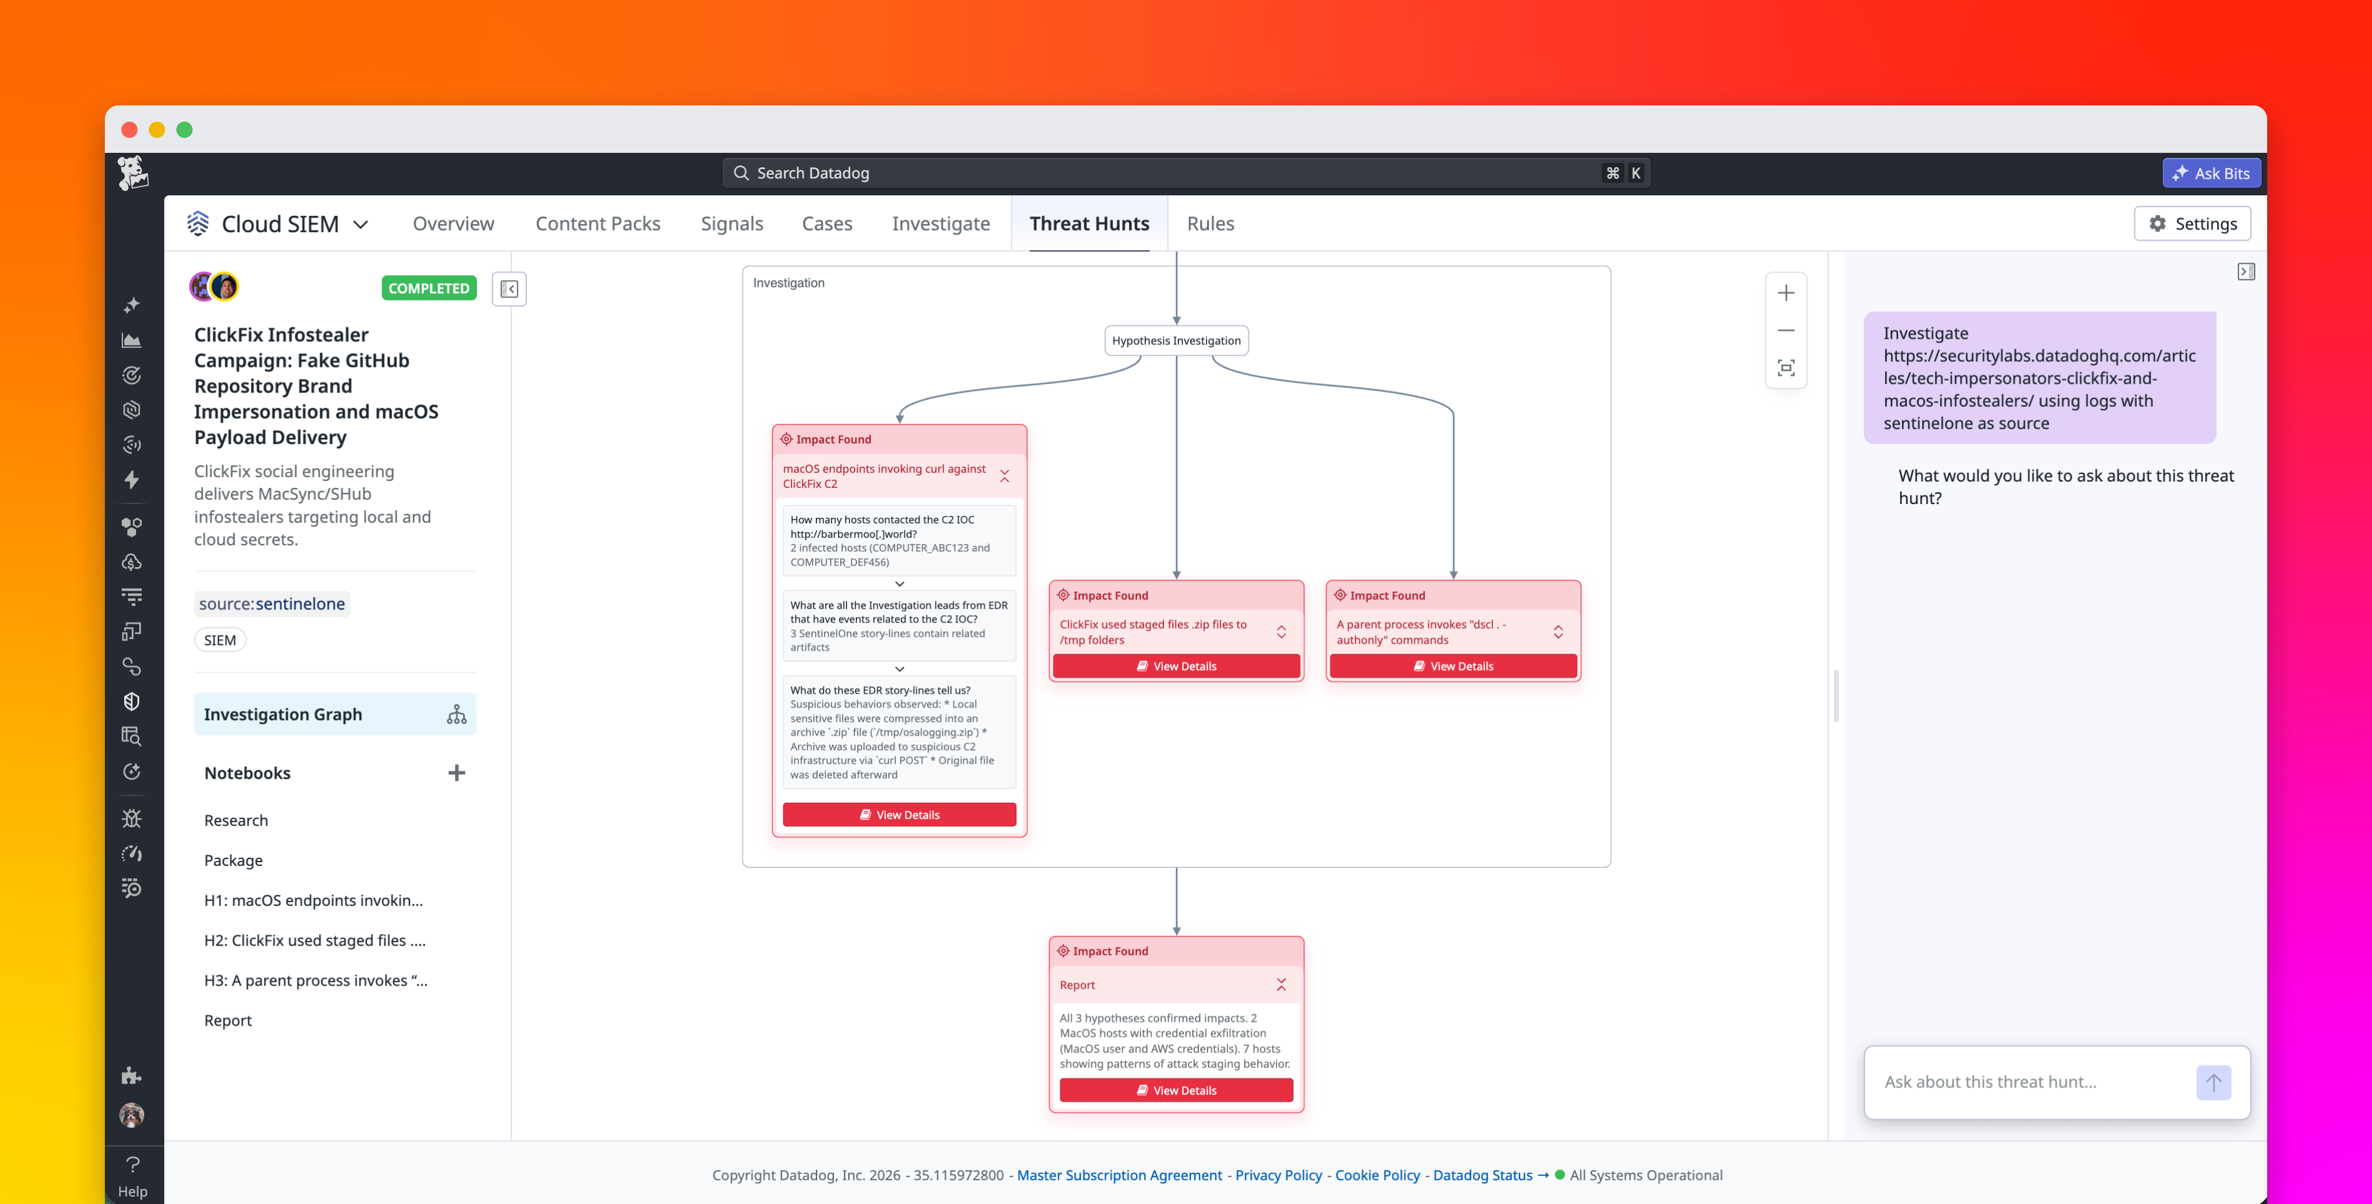This screenshot has height=1204, width=2372.
Task: Click the lightning bolt sidebar icon
Action: tap(132, 480)
